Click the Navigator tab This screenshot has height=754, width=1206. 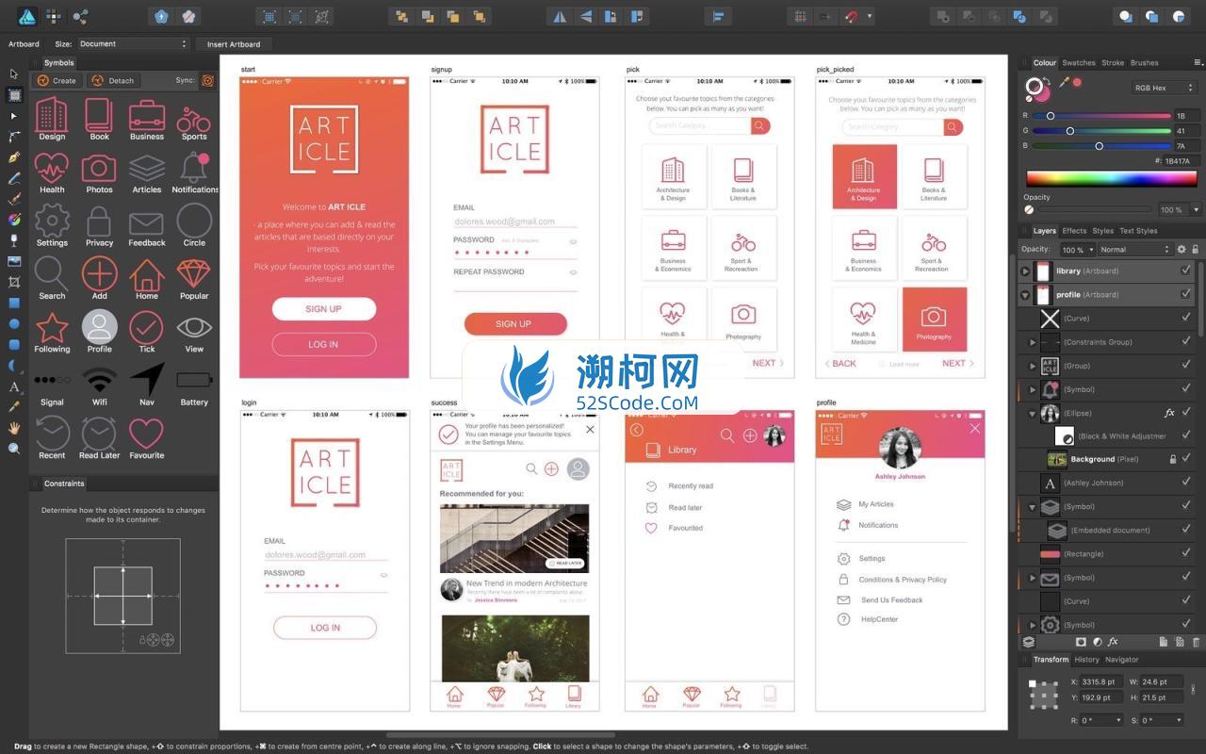point(1121,660)
